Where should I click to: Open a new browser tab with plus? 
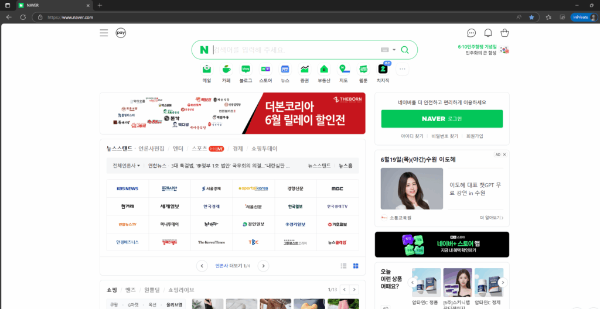click(100, 5)
